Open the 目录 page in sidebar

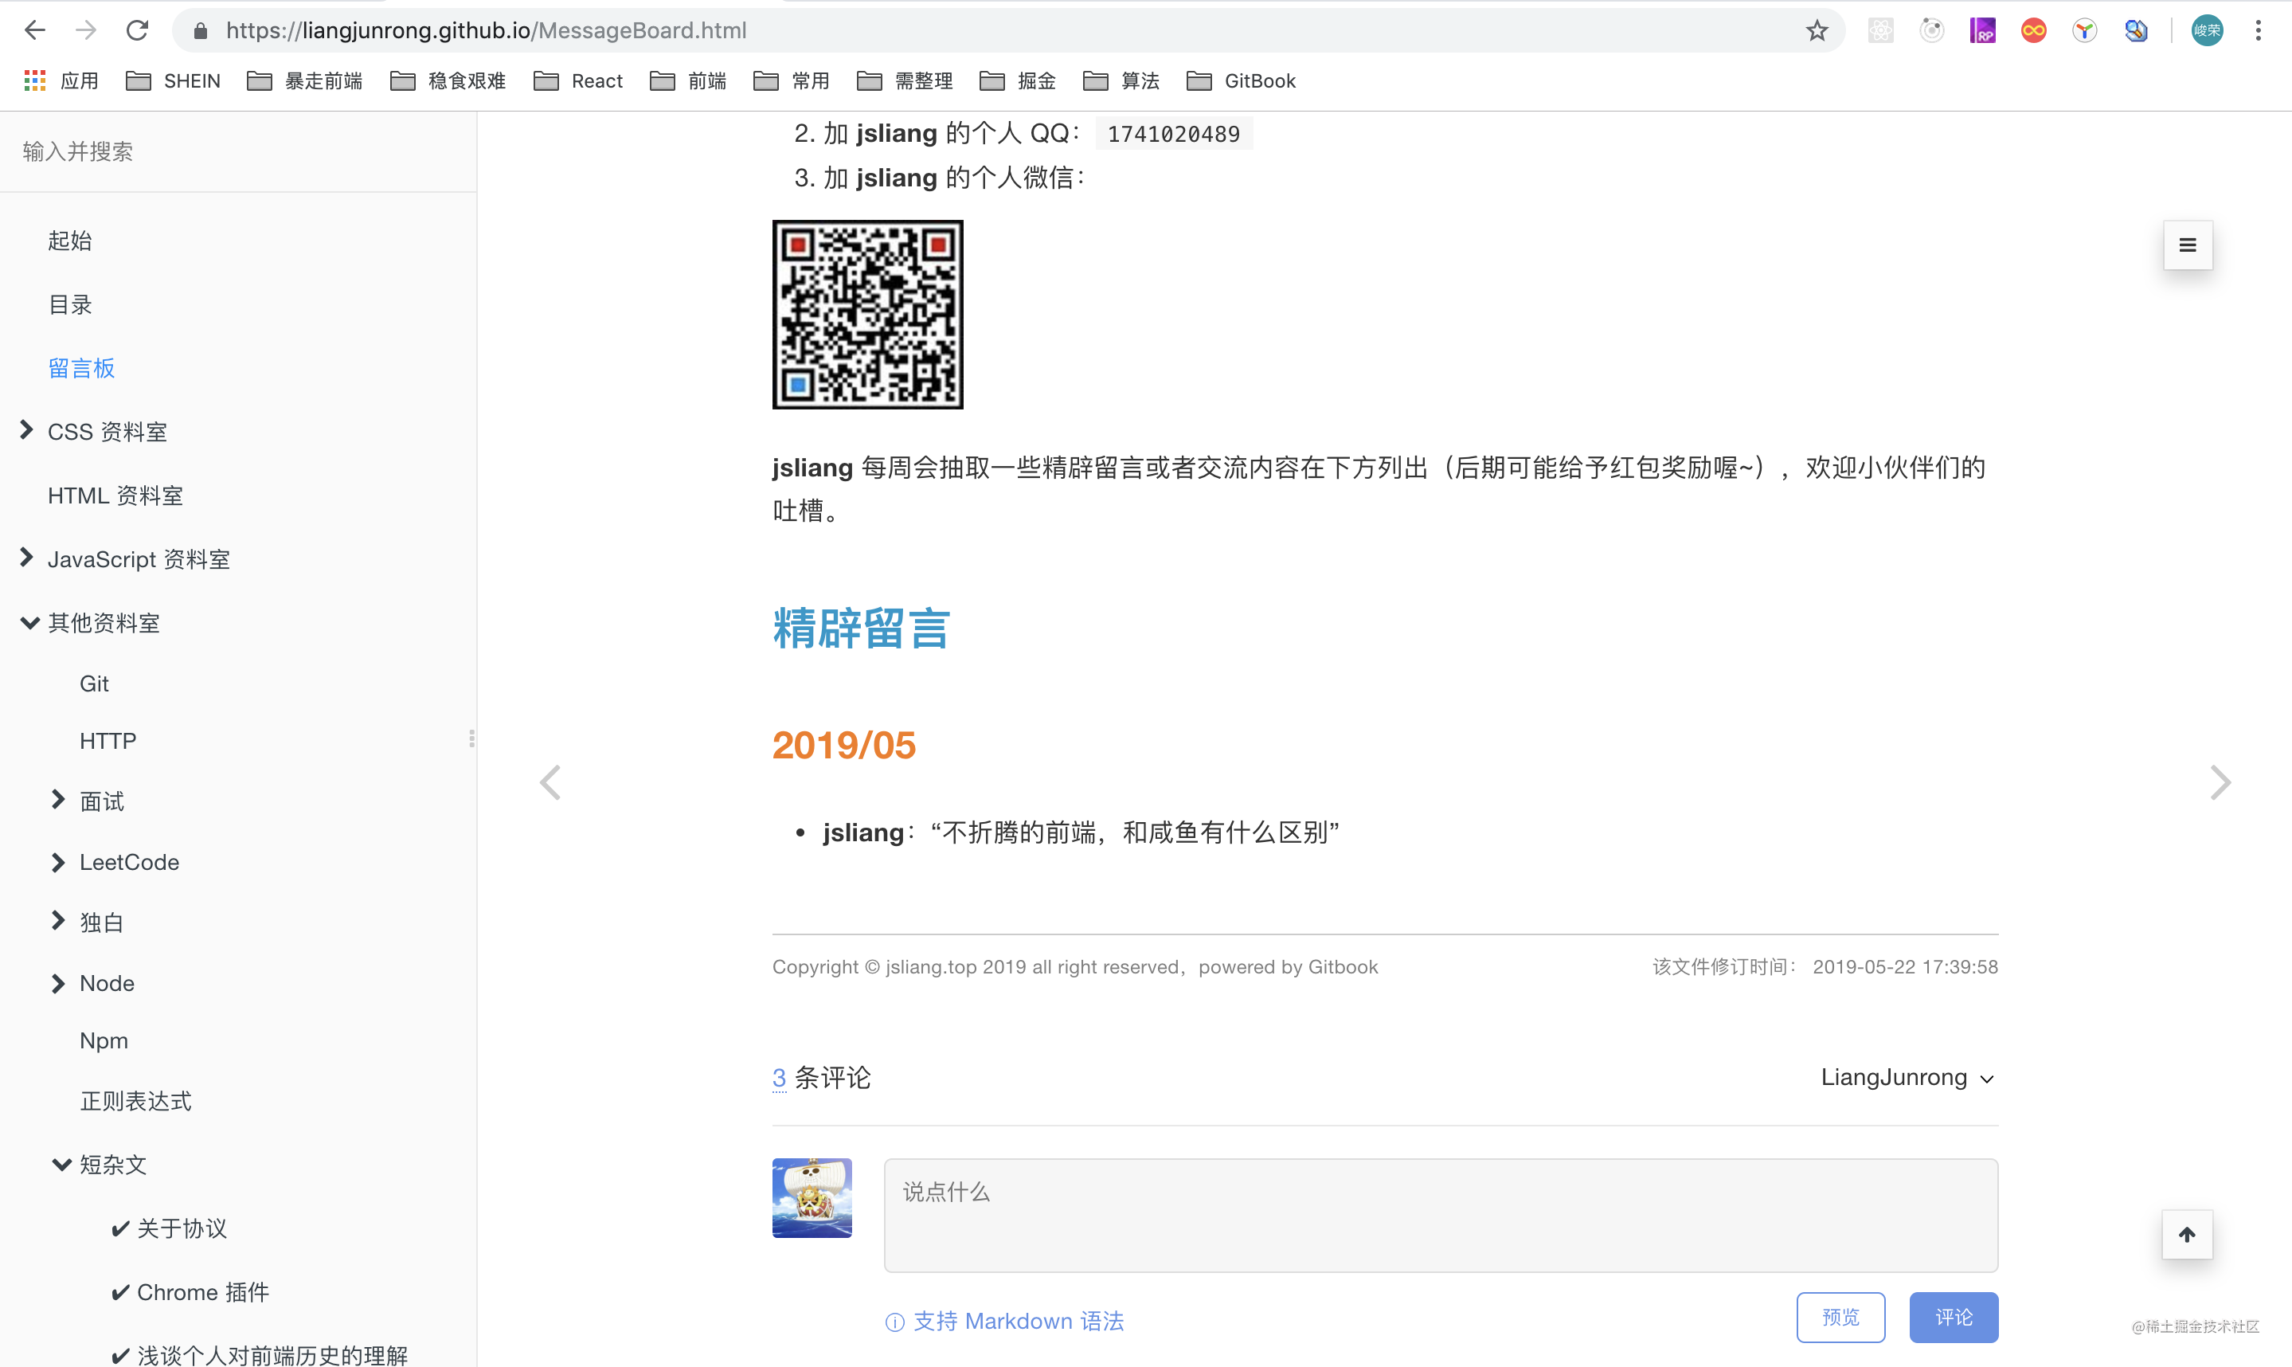(70, 304)
